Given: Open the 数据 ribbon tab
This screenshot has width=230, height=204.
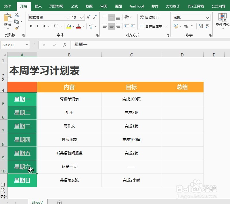Looking at the screenshot, I should (x=89, y=6).
